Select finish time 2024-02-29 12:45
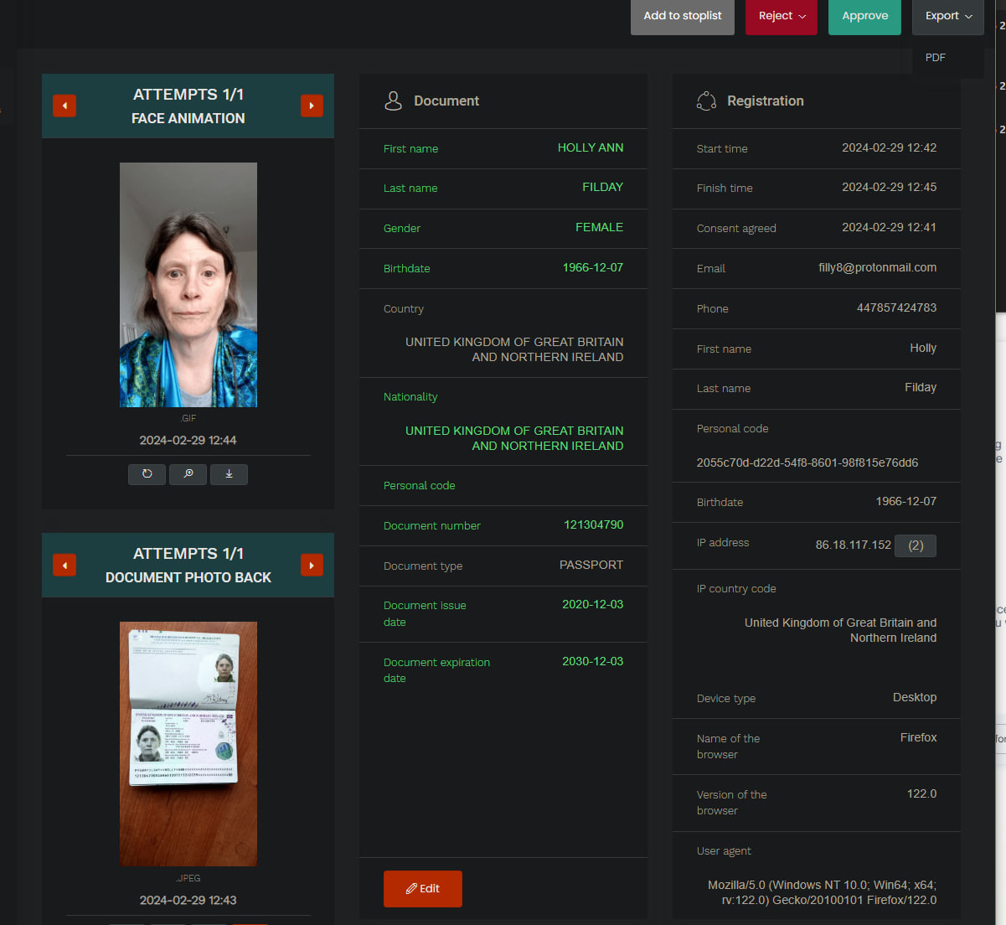Viewport: 1006px width, 925px height. pos(890,187)
